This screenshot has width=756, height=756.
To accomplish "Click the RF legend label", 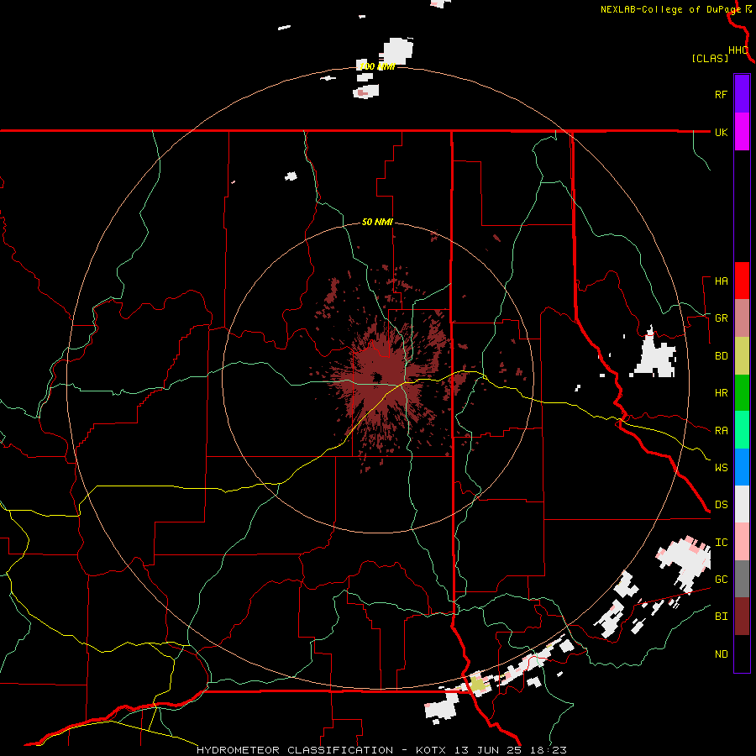I will (721, 94).
